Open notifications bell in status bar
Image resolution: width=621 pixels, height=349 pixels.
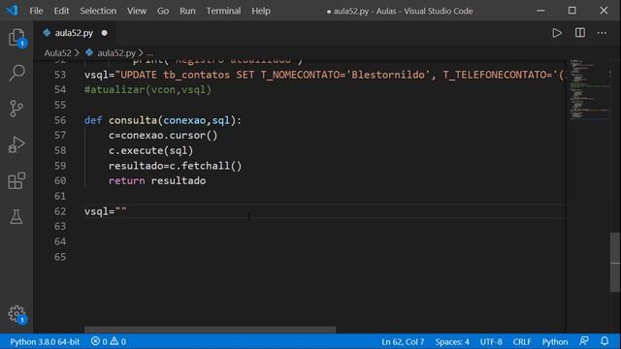point(605,341)
